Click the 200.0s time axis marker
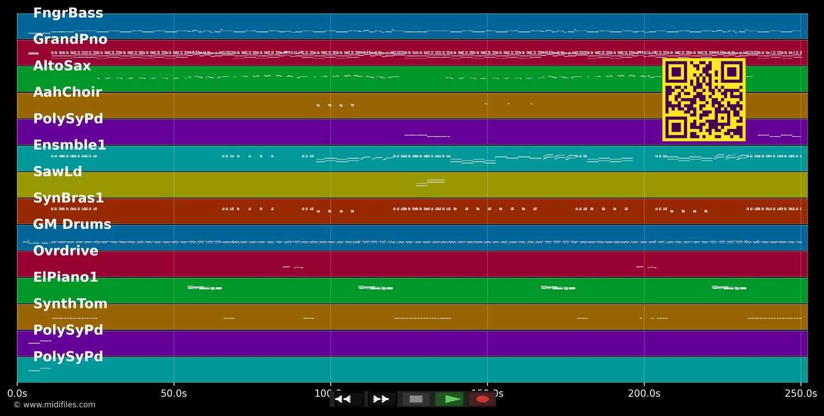Viewport: 824px width, 416px height. pyautogui.click(x=644, y=393)
